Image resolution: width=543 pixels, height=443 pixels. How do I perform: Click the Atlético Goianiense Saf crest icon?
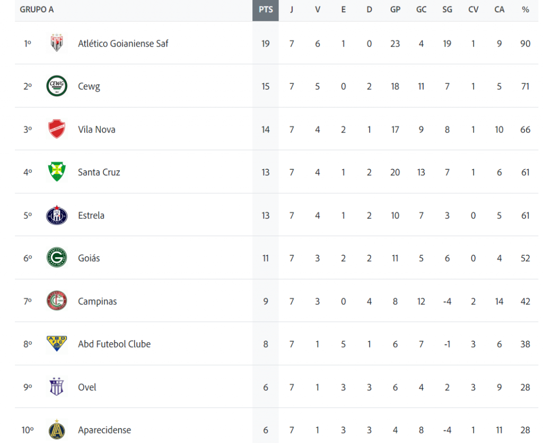pyautogui.click(x=57, y=43)
